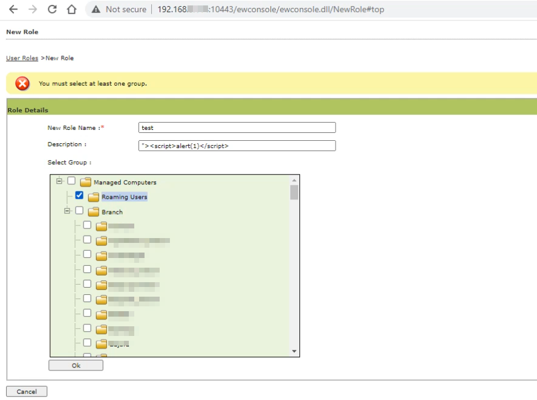Tick the checkbox of second Branch subgroup
The height and width of the screenshot is (400, 537).
[87, 239]
